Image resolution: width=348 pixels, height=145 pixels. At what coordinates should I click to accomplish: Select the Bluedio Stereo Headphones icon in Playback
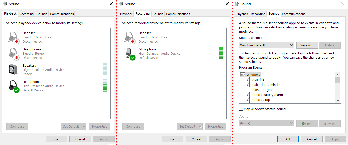14,54
